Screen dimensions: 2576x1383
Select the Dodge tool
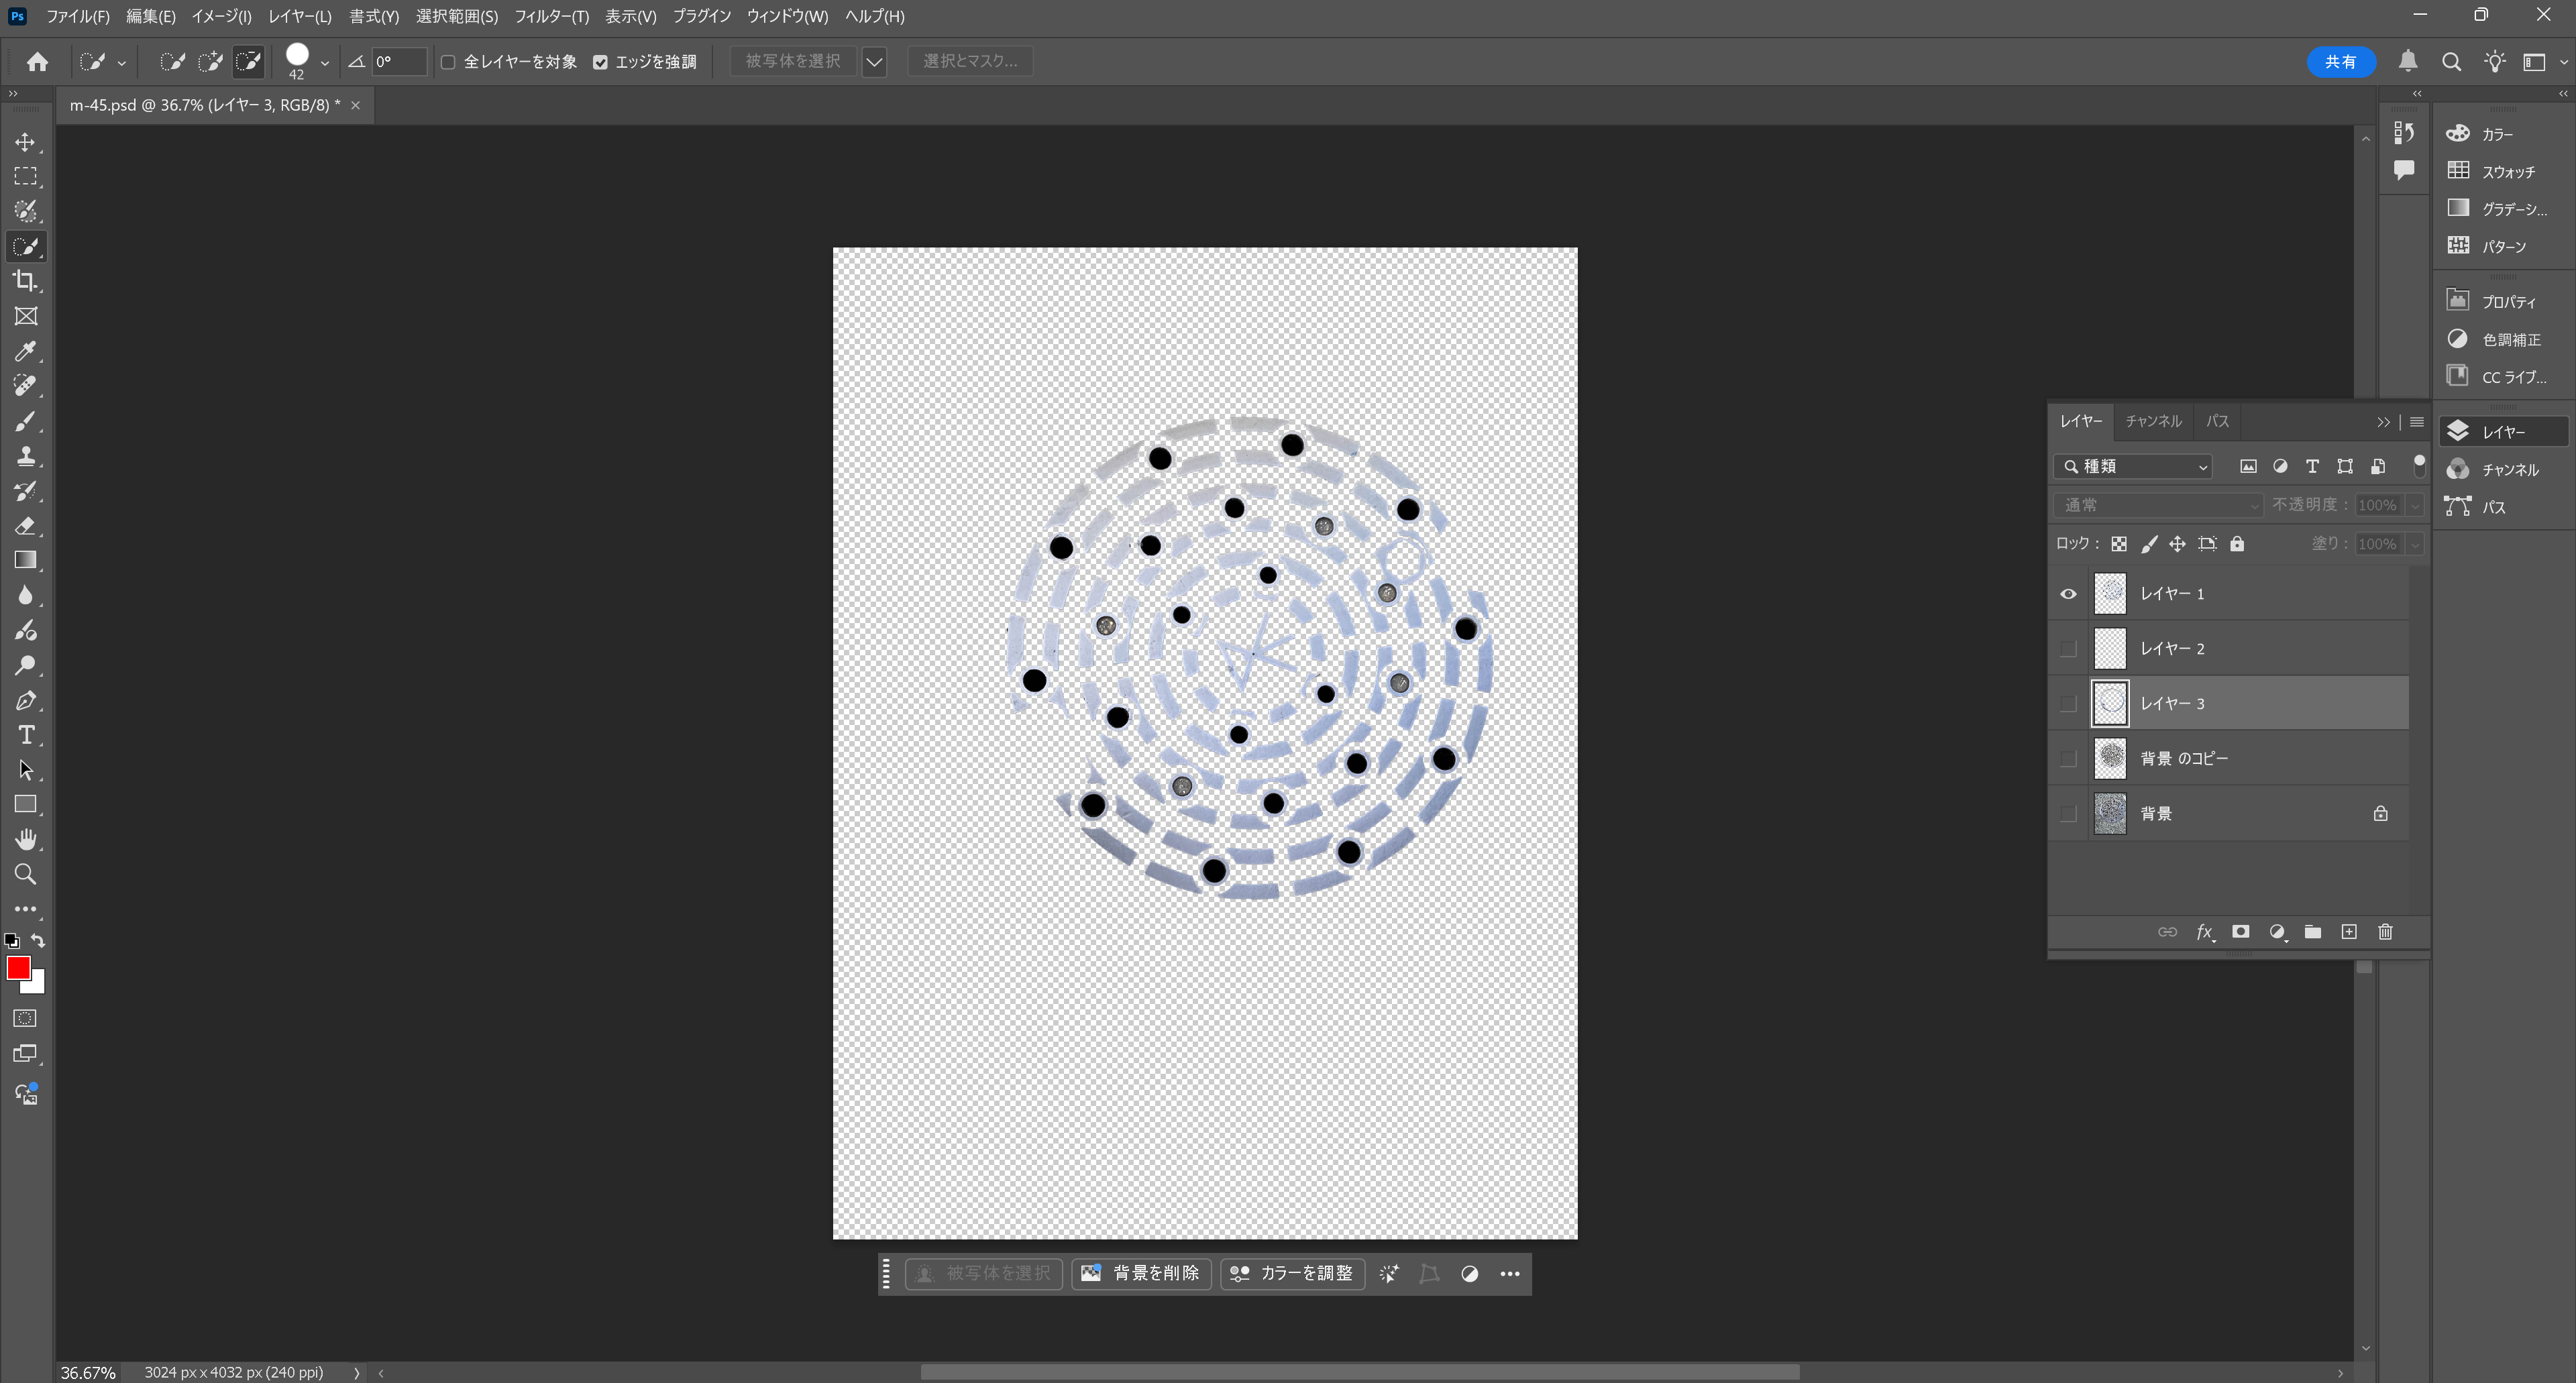click(x=25, y=665)
